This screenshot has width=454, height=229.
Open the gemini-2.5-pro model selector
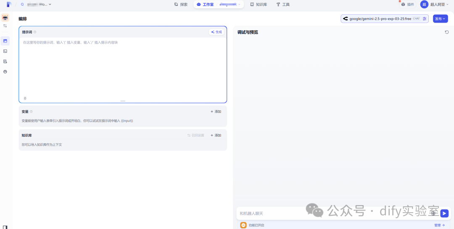coord(385,19)
